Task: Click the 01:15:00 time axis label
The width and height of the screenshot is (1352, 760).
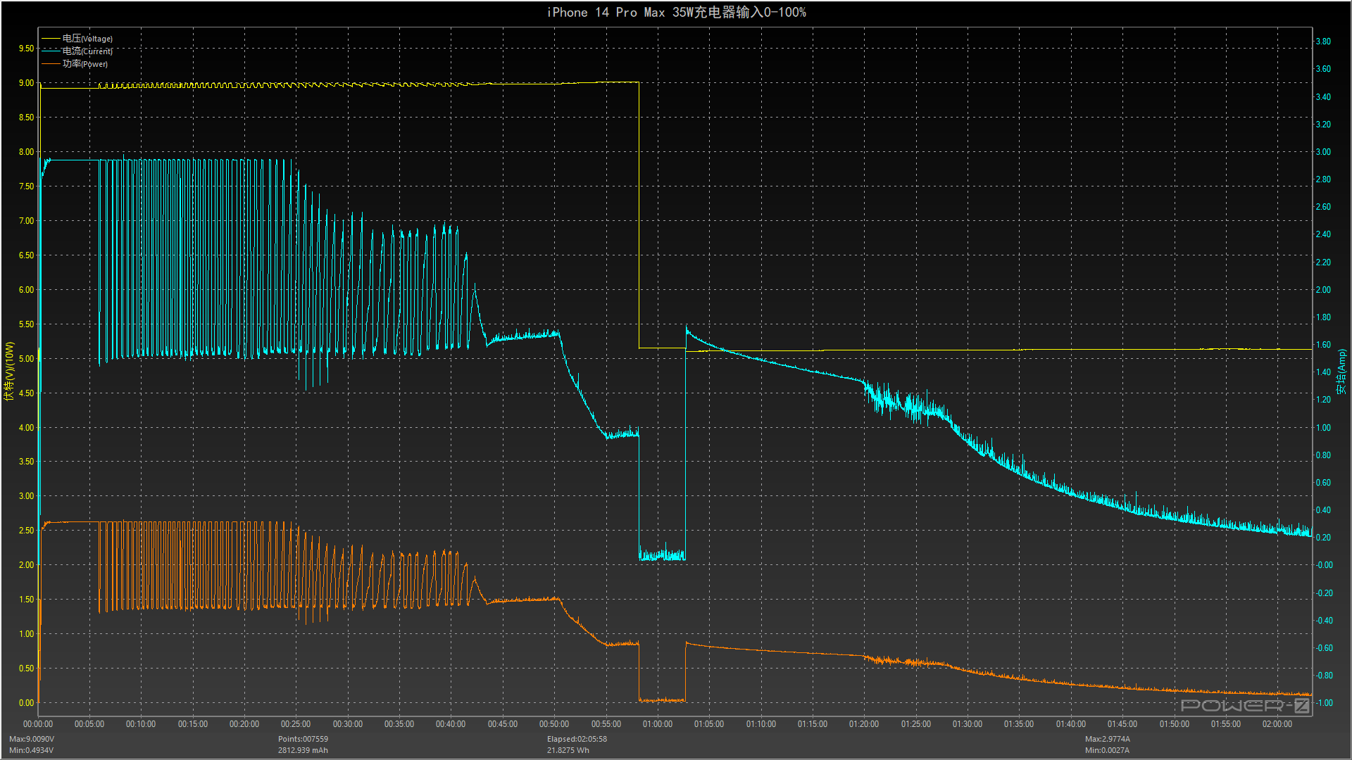Action: tap(813, 724)
